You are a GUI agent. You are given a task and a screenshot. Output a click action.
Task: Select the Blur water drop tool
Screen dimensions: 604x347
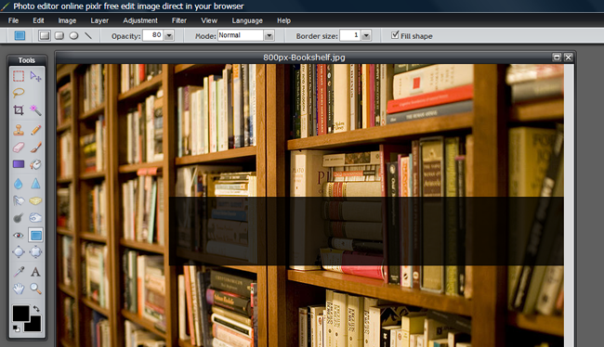click(19, 184)
